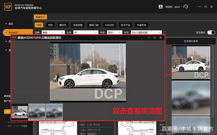Viewport: 217px width, 135px height.
Task: Select the 摩托车 category tab
Action: pos(63,25)
